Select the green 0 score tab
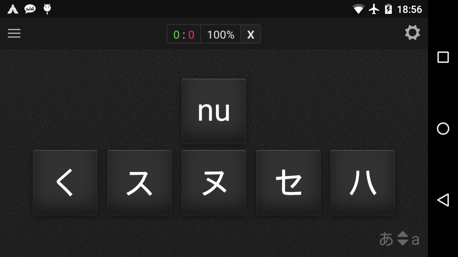The height and width of the screenshot is (257, 458). pos(177,34)
